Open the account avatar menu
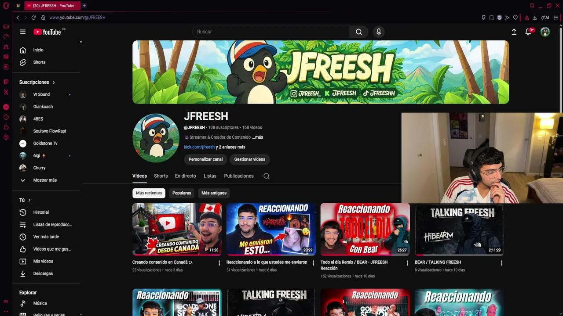Screen dimensions: 563x316 (x=545, y=32)
